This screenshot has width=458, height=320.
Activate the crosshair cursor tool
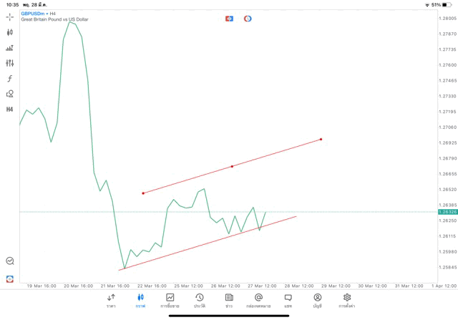pos(10,16)
